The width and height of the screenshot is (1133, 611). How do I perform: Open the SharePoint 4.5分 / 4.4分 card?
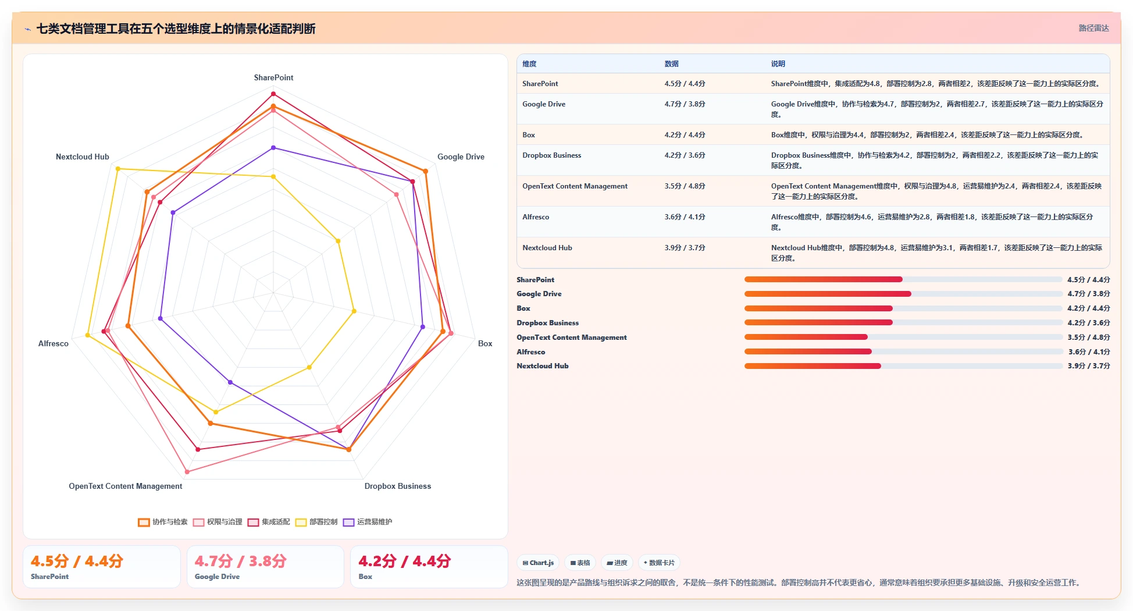point(102,567)
